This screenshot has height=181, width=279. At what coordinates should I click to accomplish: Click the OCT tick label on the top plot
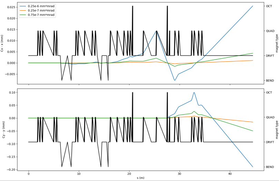(x=269, y=6)
